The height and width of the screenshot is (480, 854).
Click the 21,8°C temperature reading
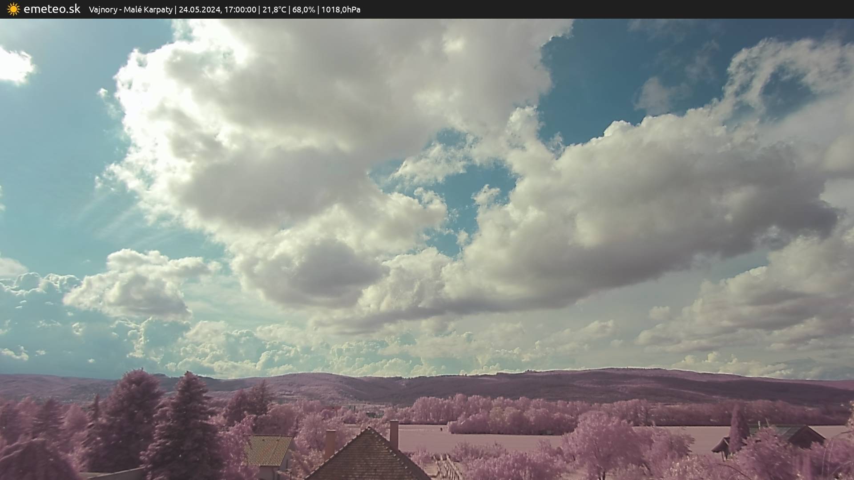[x=274, y=10]
